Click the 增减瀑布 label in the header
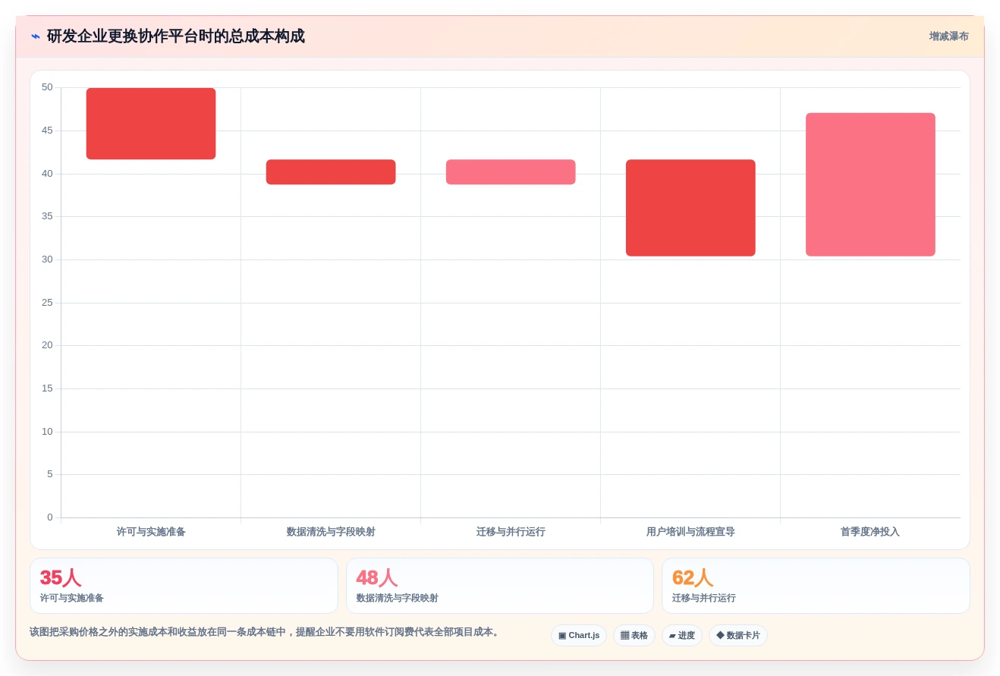The height and width of the screenshot is (676, 1000). coord(948,36)
